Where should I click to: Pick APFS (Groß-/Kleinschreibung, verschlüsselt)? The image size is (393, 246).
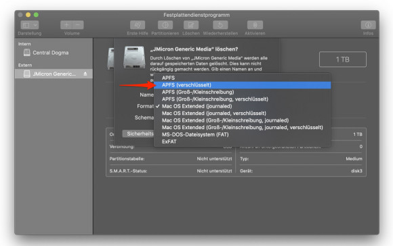tap(242, 99)
